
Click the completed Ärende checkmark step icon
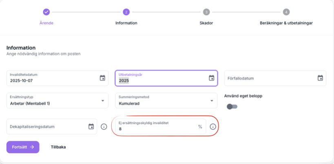(46, 12)
